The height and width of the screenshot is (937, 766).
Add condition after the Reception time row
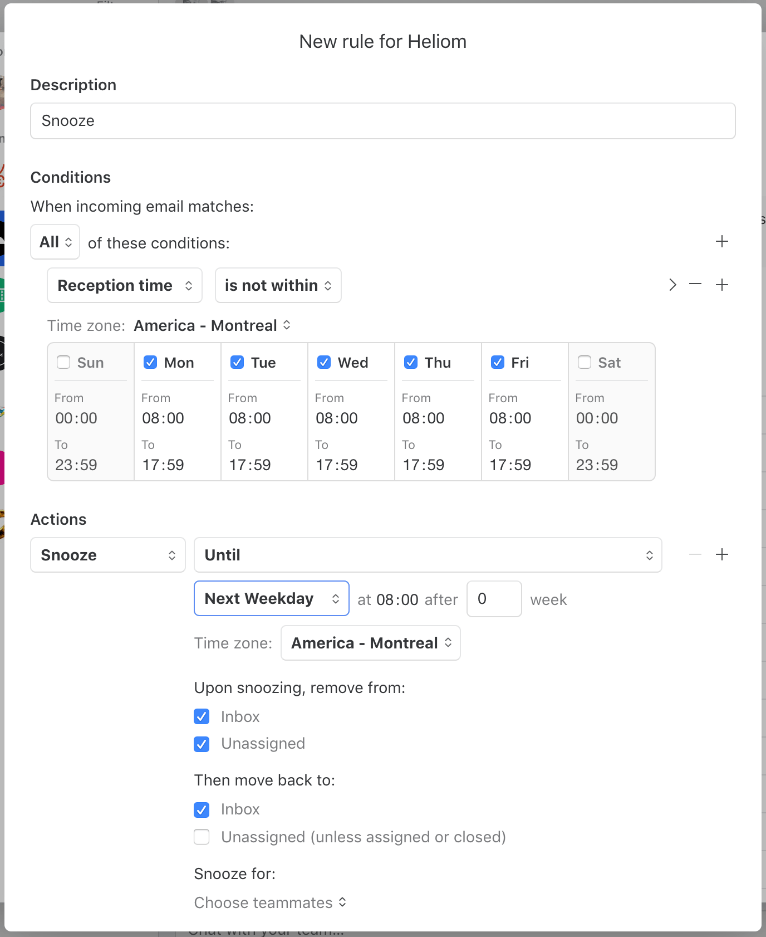point(721,285)
